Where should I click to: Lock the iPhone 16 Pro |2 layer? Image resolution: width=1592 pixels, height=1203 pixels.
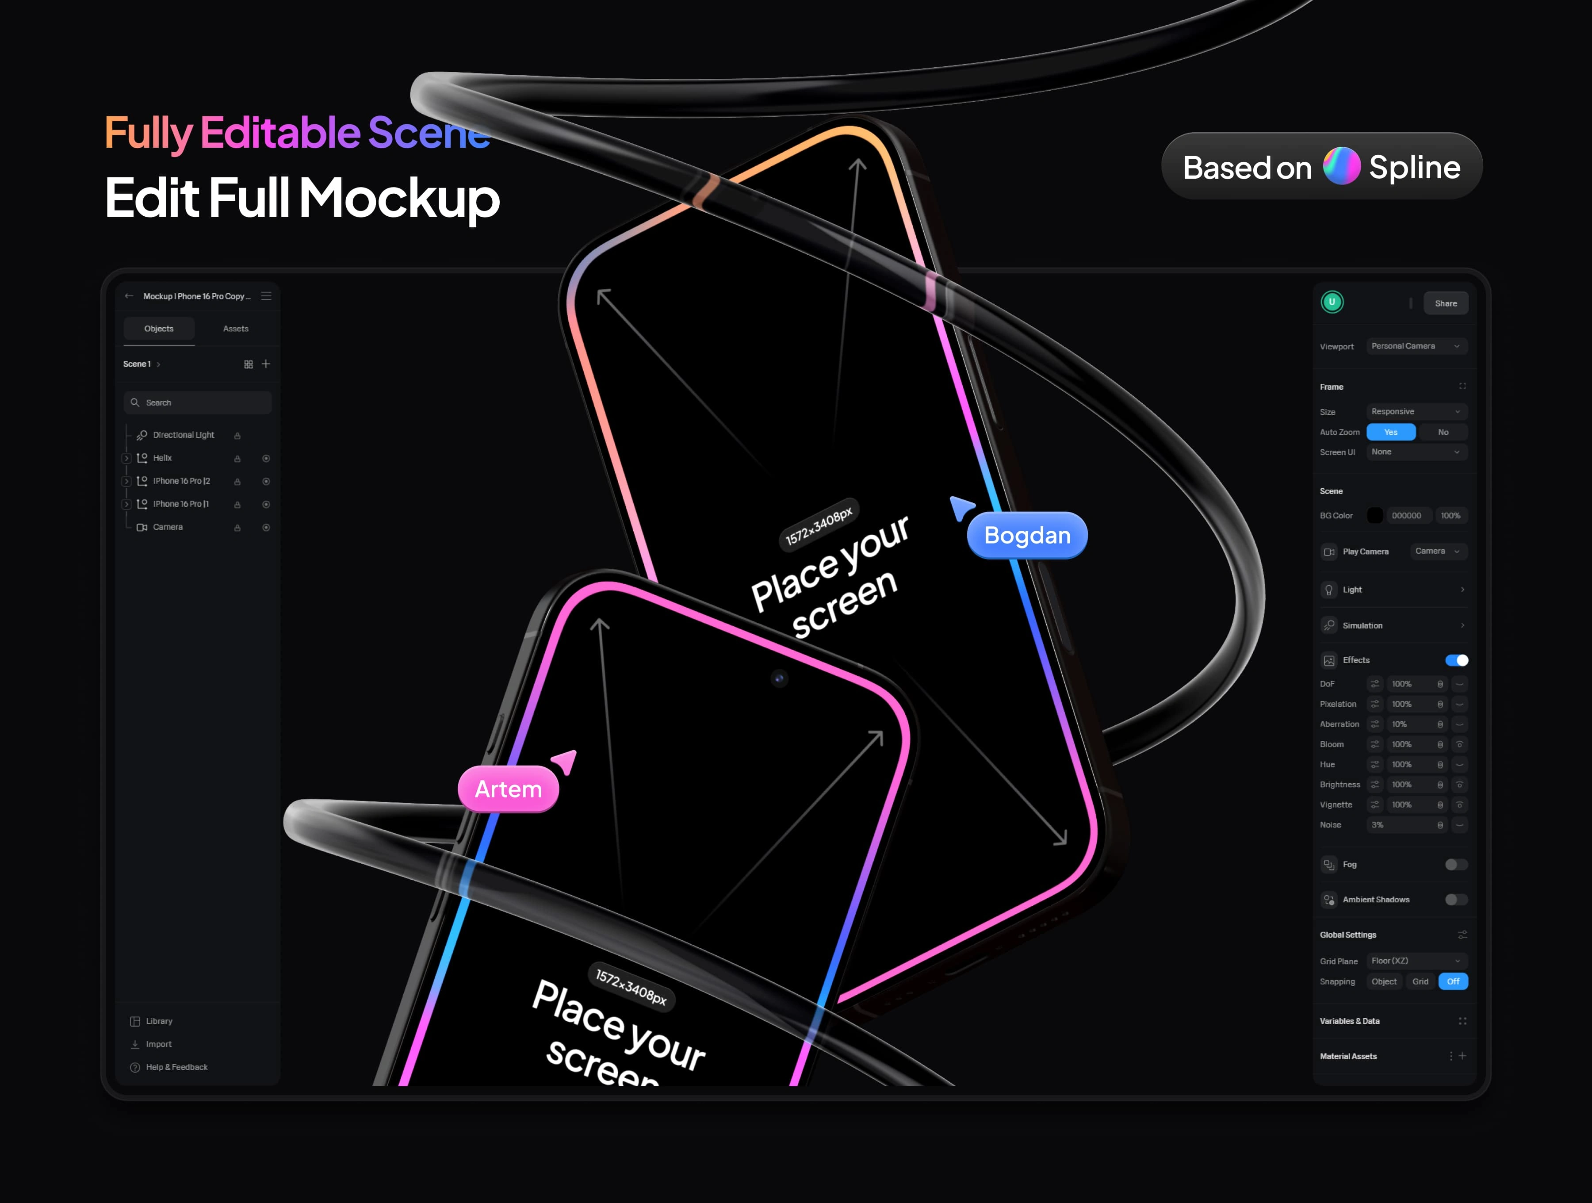pyautogui.click(x=237, y=482)
